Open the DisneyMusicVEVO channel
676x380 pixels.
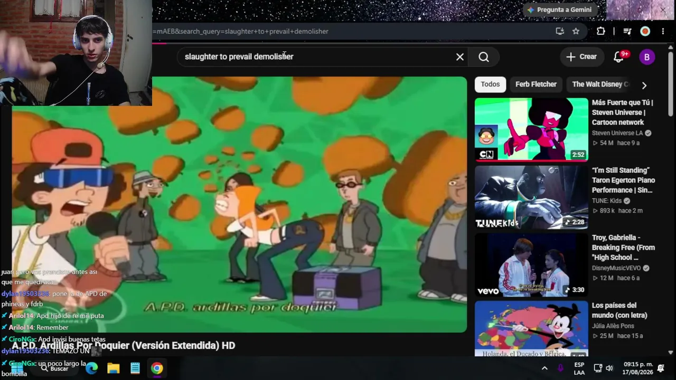coord(616,268)
